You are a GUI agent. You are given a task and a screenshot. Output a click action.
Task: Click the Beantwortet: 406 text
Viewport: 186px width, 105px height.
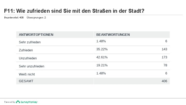pos(14,18)
